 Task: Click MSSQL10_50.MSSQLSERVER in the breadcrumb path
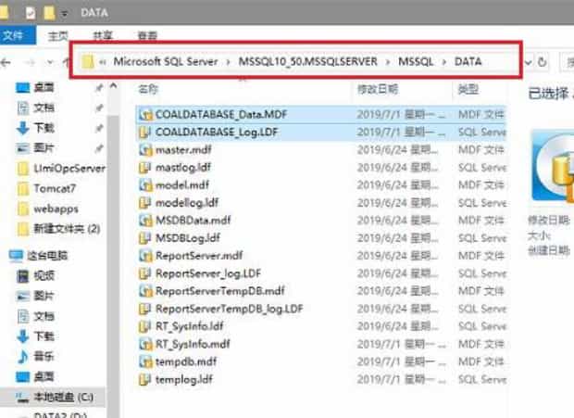[x=306, y=62]
